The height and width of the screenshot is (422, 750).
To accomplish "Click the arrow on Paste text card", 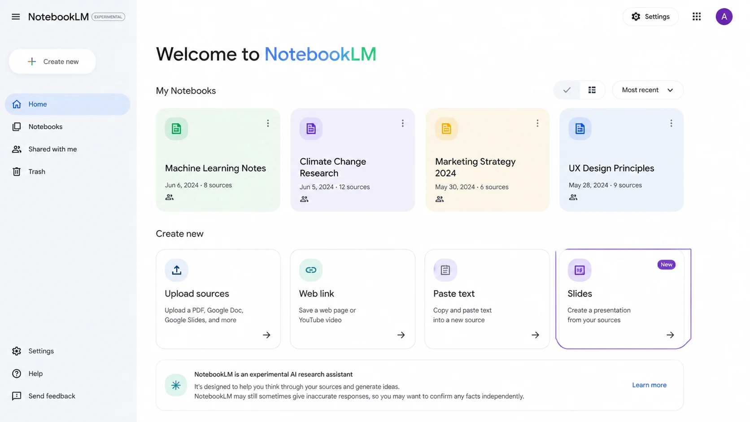I will click(x=535, y=335).
